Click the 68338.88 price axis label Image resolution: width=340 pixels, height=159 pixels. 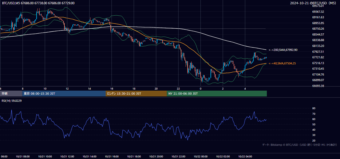tap(318, 40)
